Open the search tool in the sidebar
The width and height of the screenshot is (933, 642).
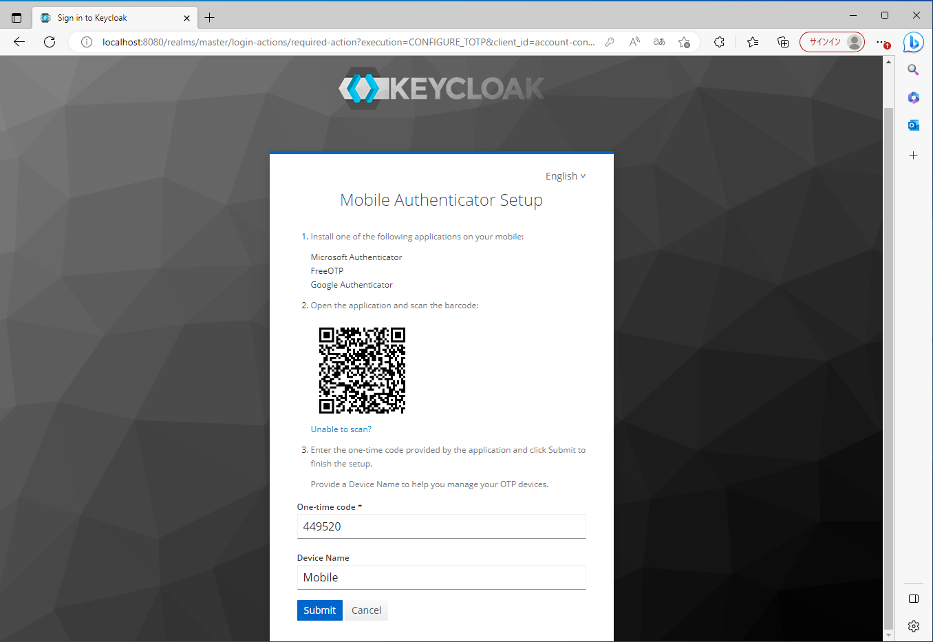pos(913,69)
